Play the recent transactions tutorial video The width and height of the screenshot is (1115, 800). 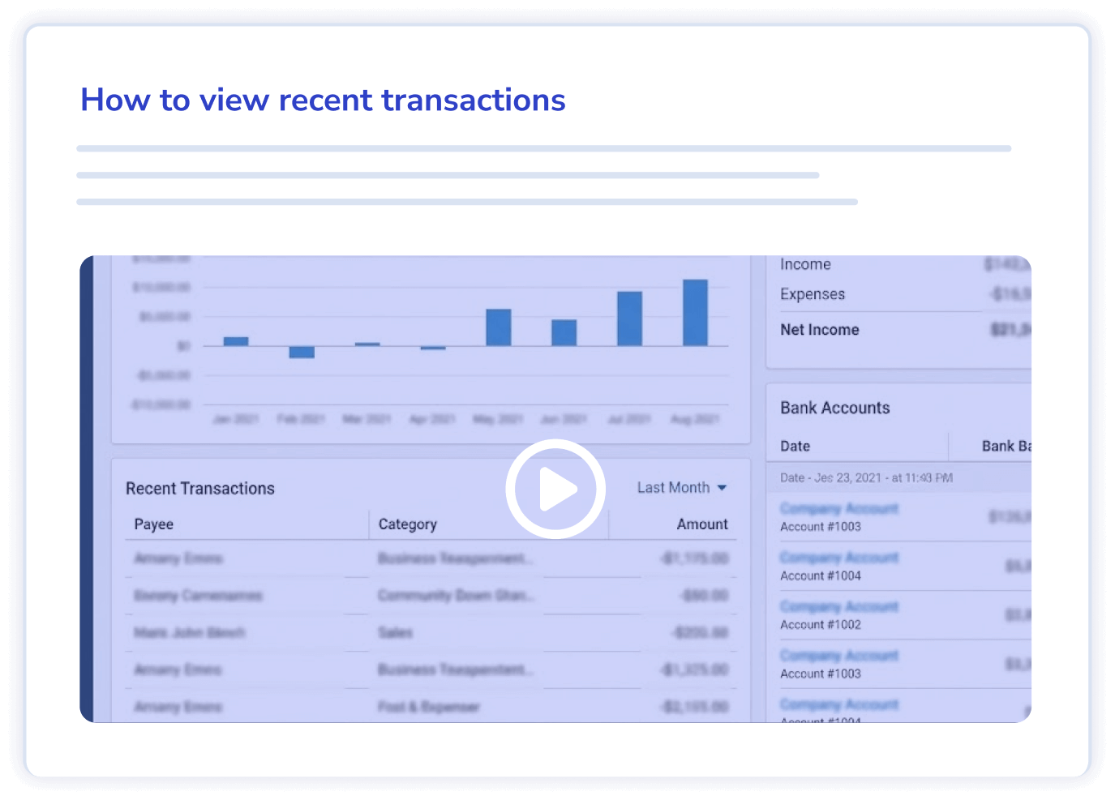pyautogui.click(x=555, y=489)
